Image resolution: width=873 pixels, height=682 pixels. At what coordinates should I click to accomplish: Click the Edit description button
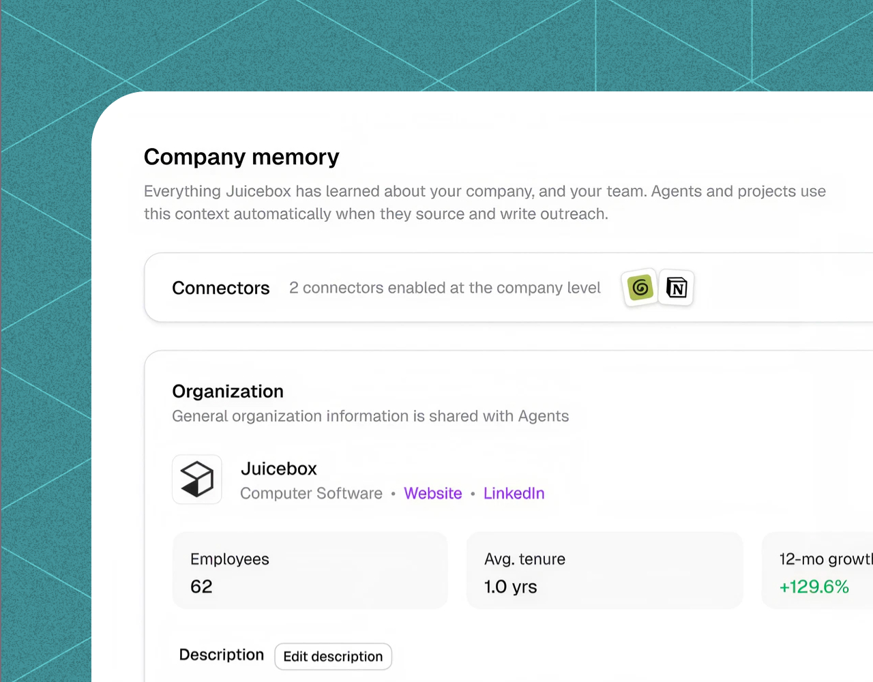pyautogui.click(x=333, y=656)
